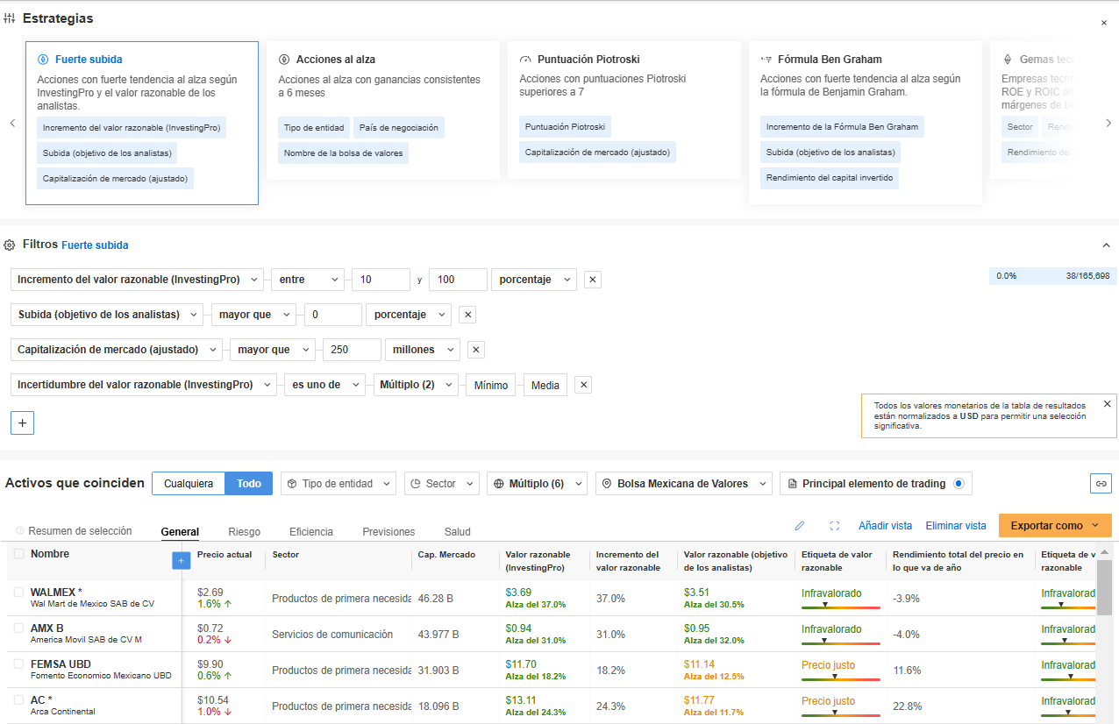Open the Capitalización de mercado filter dropdown
Screen dimensions: 1119x724
116,350
